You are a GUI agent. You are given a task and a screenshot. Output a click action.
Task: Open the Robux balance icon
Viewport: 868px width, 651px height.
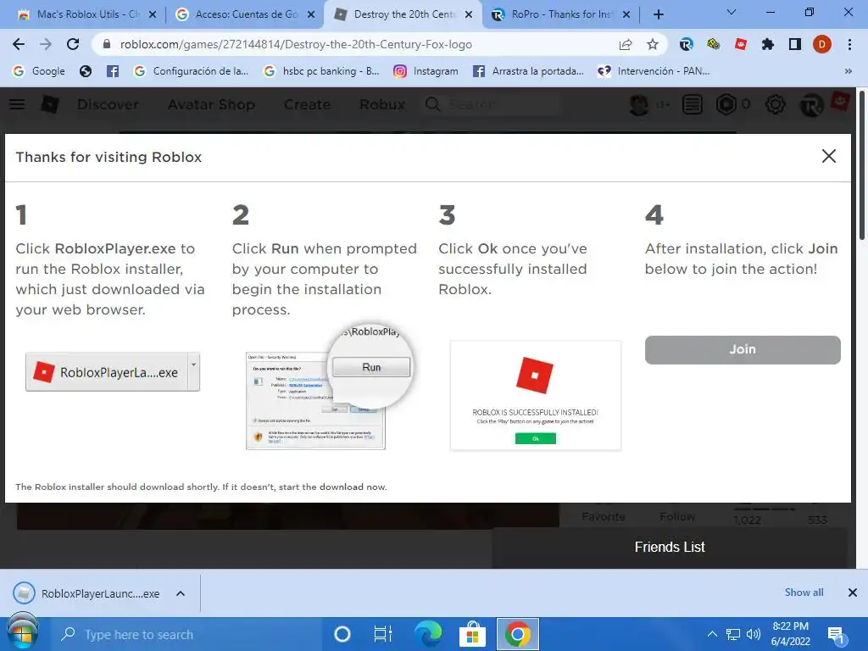[x=726, y=104]
